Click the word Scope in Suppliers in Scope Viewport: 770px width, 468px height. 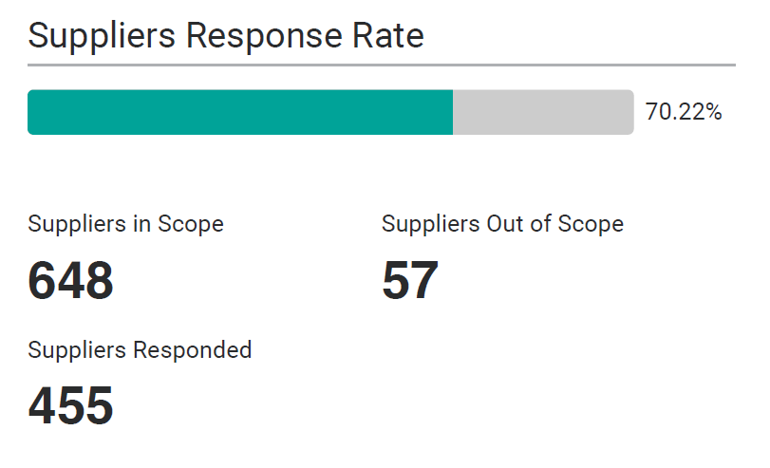pyautogui.click(x=191, y=224)
